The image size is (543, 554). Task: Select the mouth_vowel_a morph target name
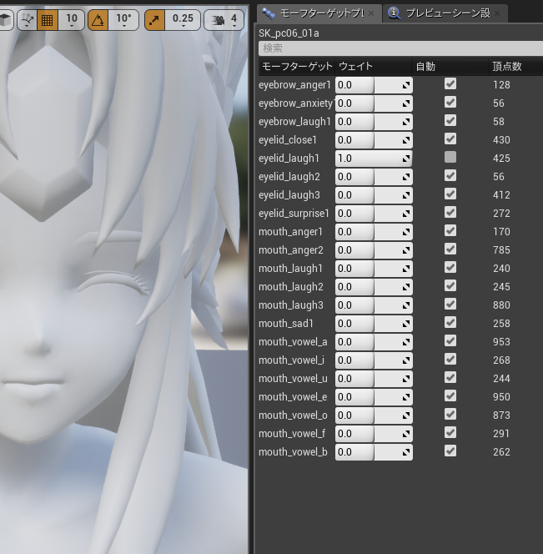[x=293, y=342]
